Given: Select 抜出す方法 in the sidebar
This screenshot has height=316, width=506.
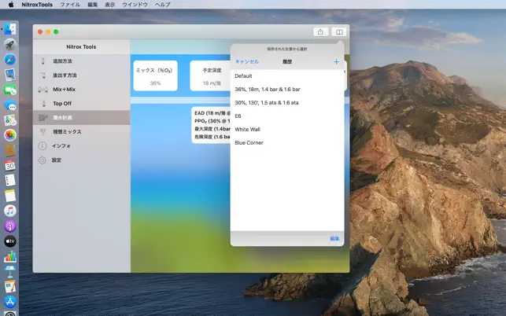Looking at the screenshot, I should click(81, 75).
